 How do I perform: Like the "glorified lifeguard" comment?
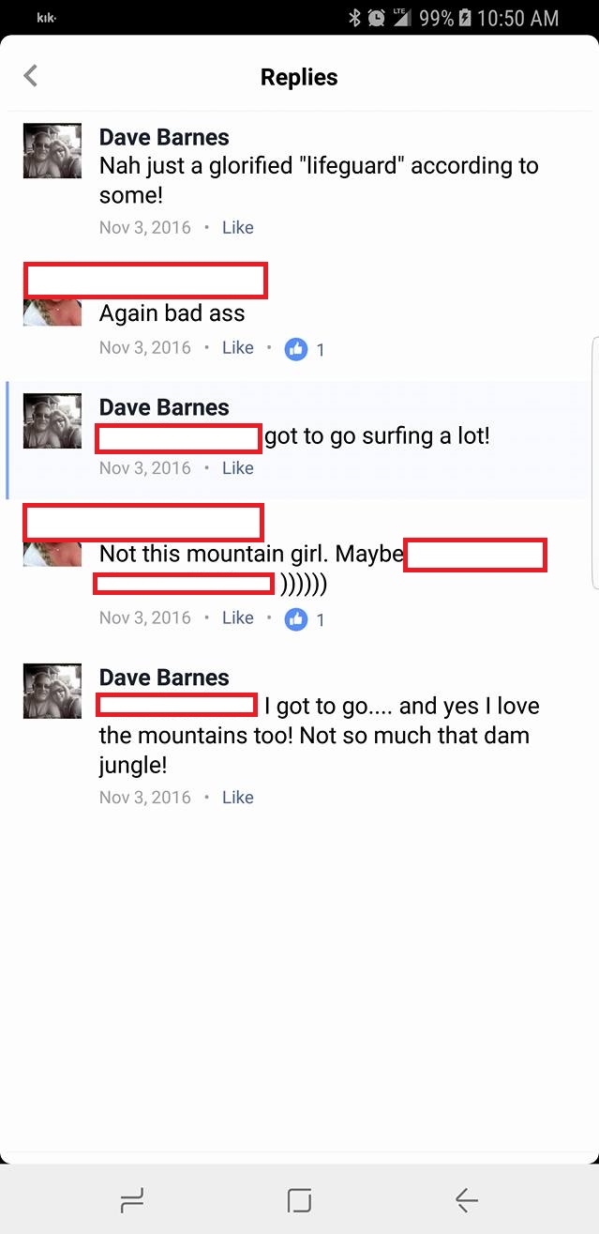[x=238, y=227]
